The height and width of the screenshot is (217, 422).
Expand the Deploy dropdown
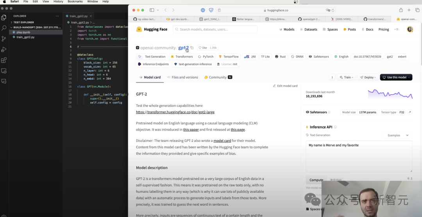[368, 77]
